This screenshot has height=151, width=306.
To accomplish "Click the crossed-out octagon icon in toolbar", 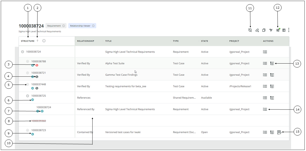I will pyautogui.click(x=250, y=30).
